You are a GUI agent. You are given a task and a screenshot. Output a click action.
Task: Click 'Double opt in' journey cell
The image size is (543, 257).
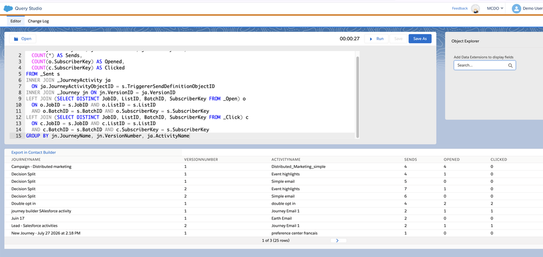23,203
